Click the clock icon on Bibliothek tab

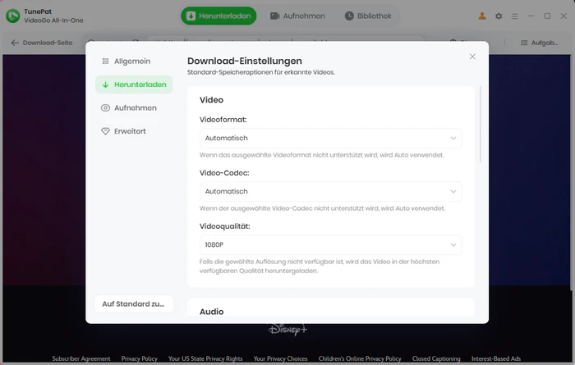[349, 16]
